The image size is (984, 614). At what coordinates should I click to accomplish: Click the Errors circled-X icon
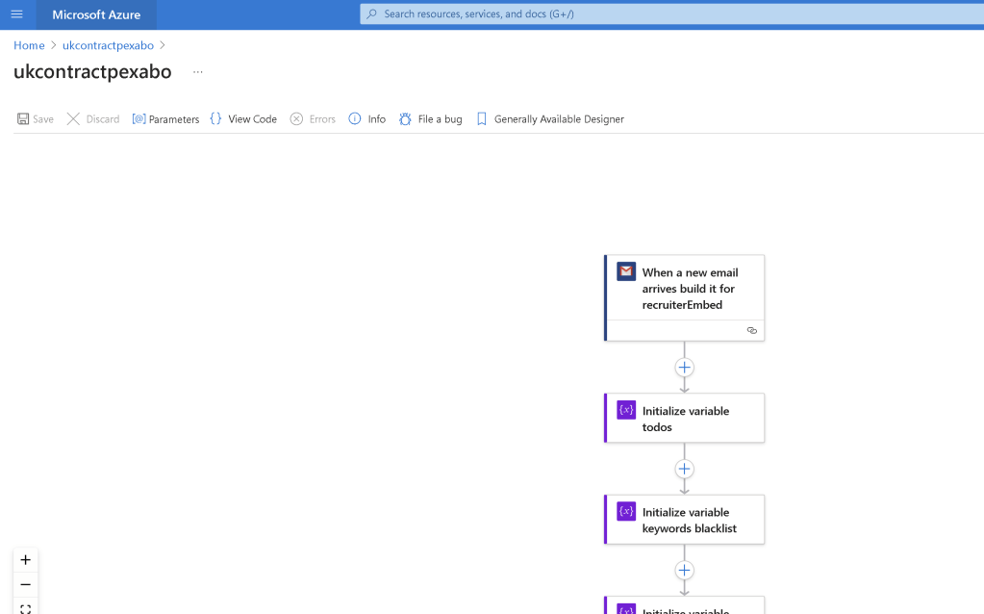[296, 118]
